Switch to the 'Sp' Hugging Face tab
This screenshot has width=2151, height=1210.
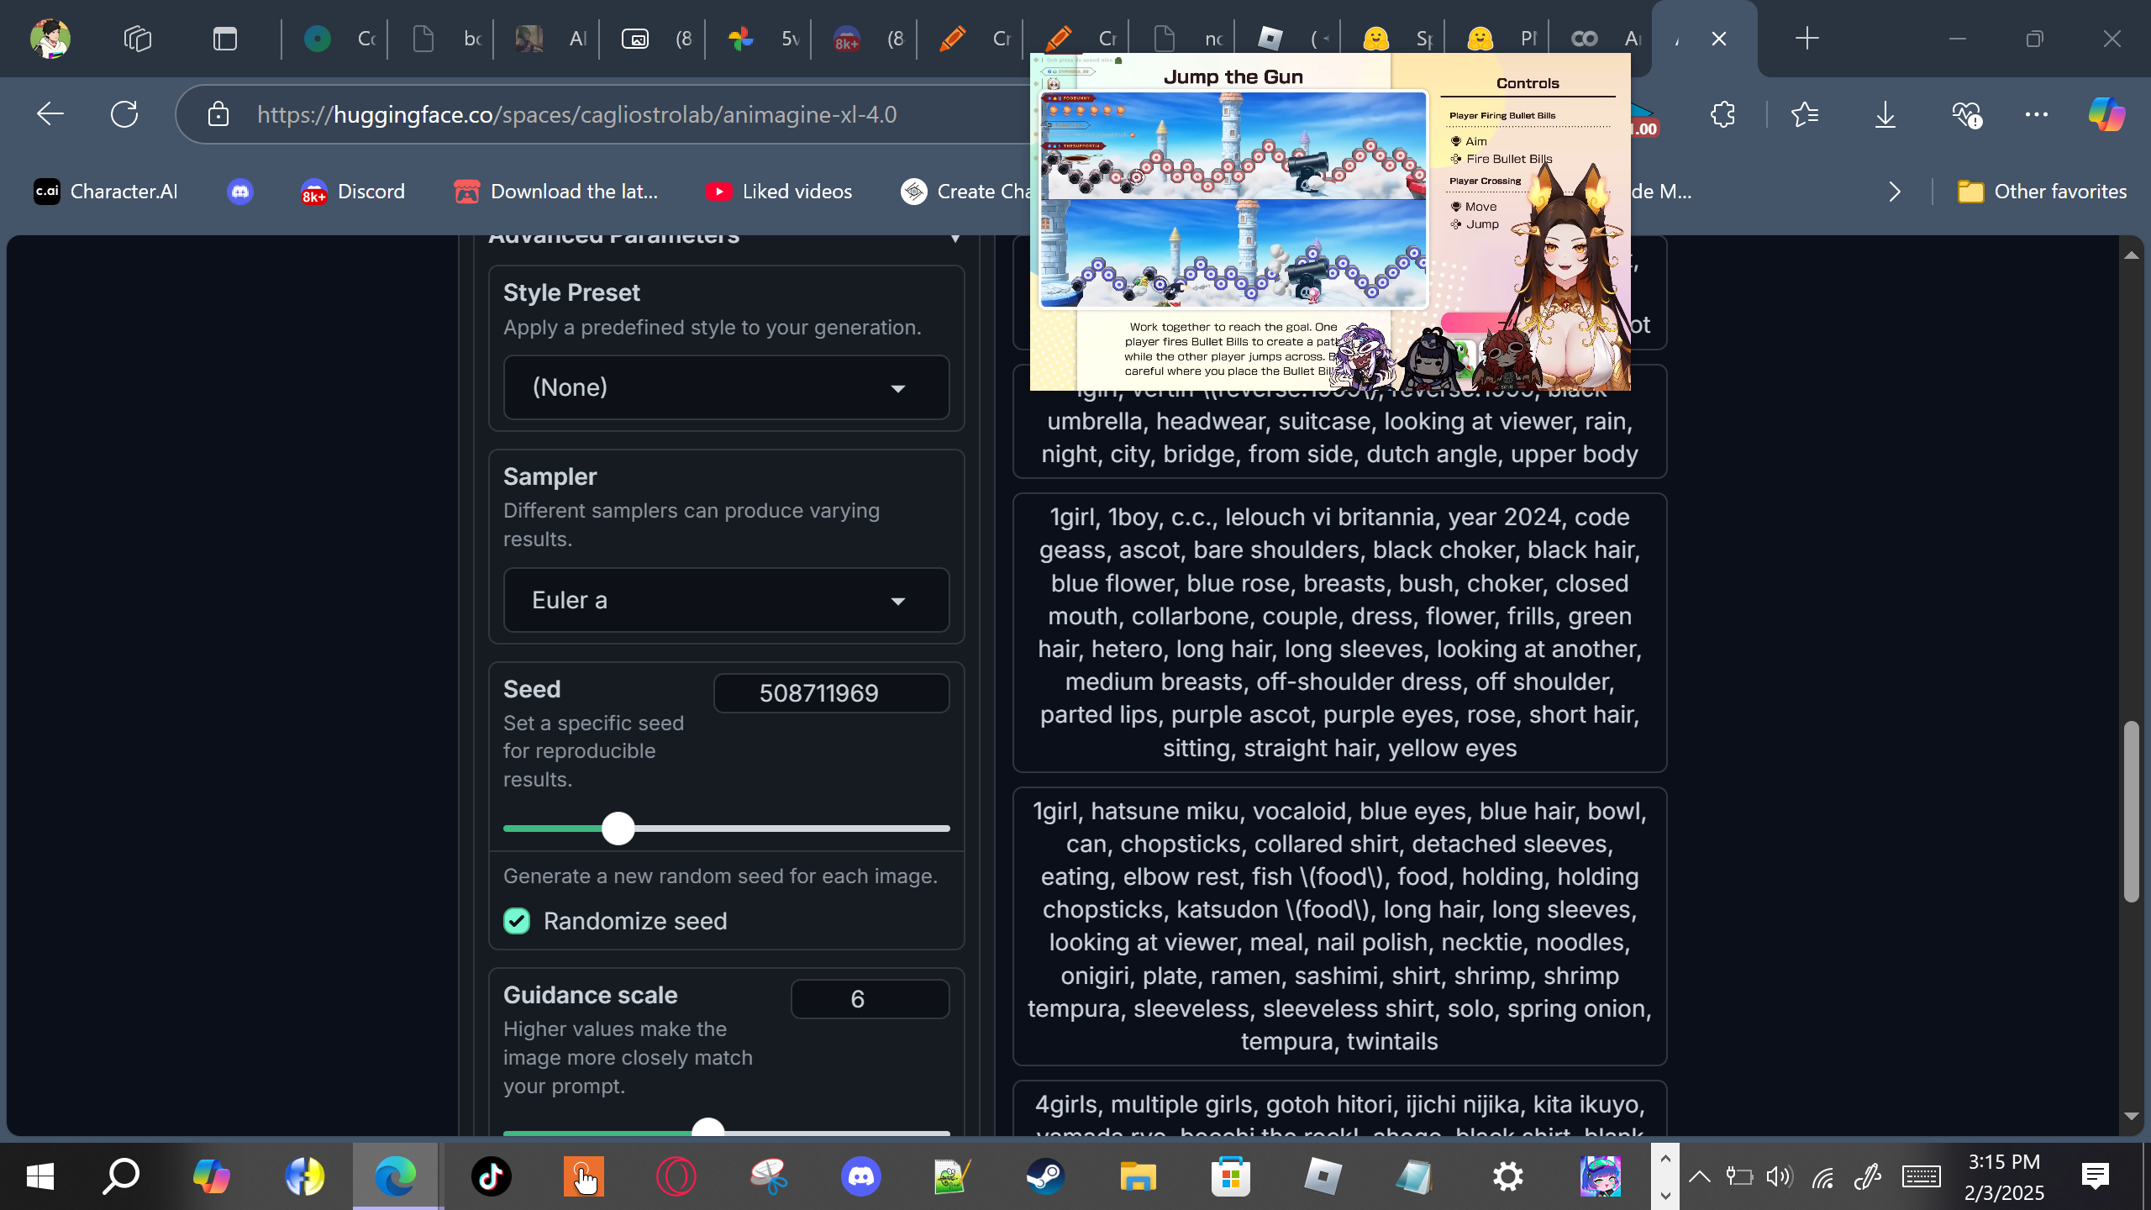pyautogui.click(x=1394, y=39)
